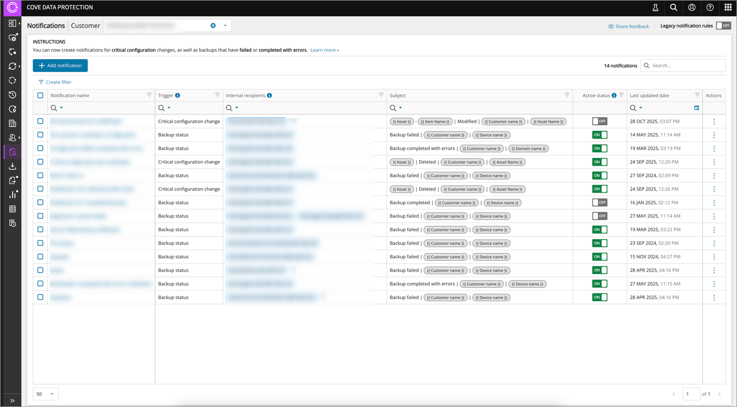The image size is (737, 407).
Task: Turn on the 28 Oct 2025 notification toggle
Action: point(599,121)
